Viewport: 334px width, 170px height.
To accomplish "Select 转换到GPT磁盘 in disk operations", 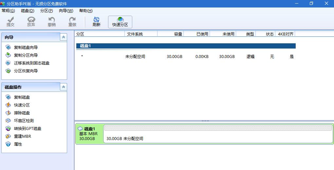I will [28, 129].
